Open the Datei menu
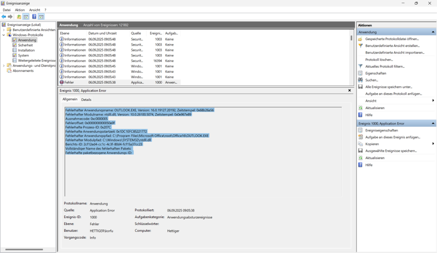Screen dimensions: 437x253 (x=6, y=10)
